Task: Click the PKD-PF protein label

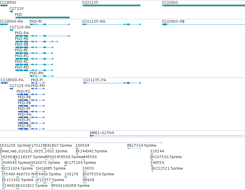Action: (24, 109)
